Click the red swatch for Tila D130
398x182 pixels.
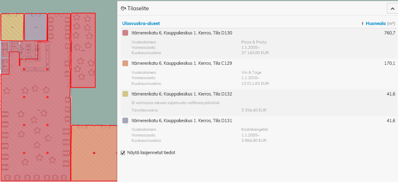(125, 33)
